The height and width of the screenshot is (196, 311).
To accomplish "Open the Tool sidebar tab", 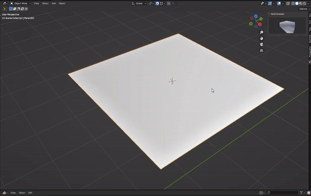I will 309,22.
